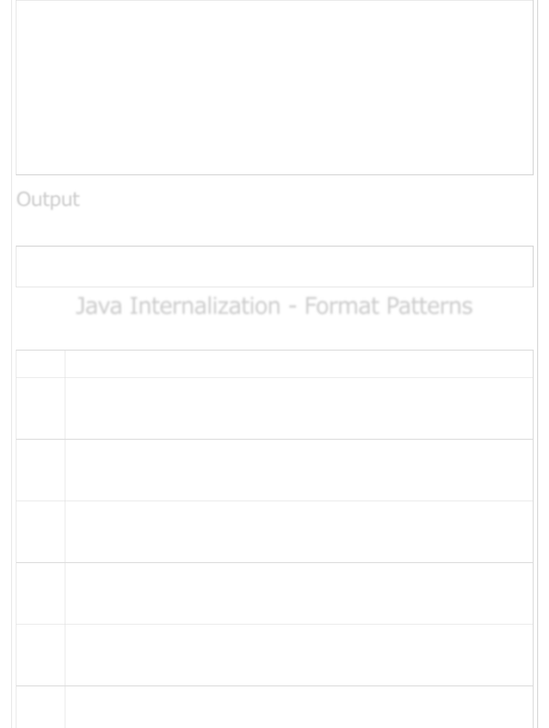Screen dimensions: 549x728
Task: Click inside the large empty code box
Action: click(x=274, y=87)
